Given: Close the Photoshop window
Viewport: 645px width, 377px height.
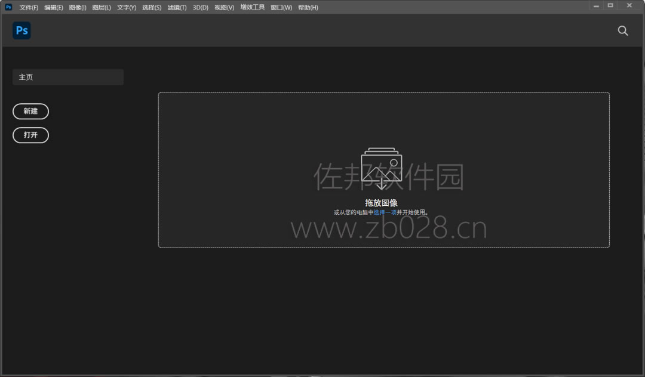Looking at the screenshot, I should pos(629,5).
